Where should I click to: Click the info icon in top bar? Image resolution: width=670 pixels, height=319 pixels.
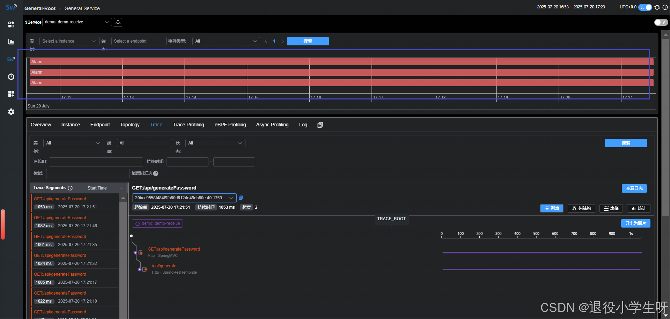coord(665,7)
